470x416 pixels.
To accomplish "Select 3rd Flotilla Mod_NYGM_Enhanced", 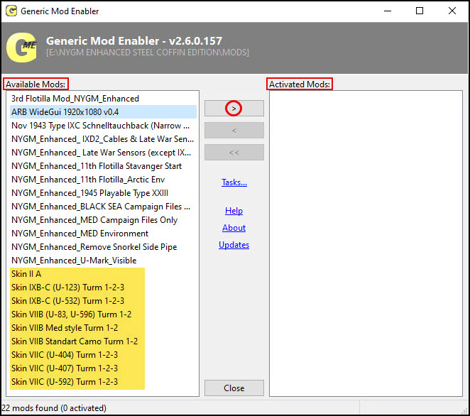I will coord(103,98).
